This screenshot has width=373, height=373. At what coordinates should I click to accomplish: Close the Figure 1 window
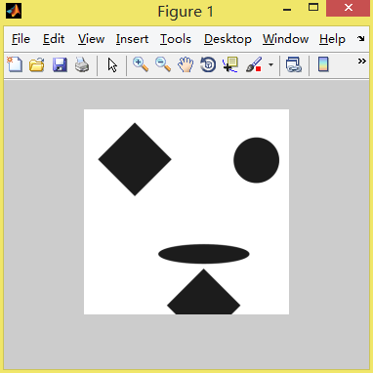point(349,8)
